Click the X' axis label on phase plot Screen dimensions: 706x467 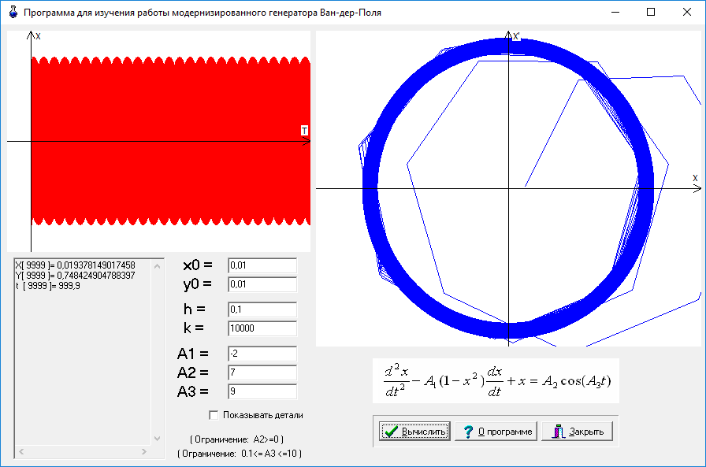(x=516, y=36)
